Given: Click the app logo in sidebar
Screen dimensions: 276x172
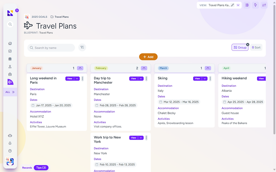Looking at the screenshot, I should pyautogui.click(x=10, y=13).
